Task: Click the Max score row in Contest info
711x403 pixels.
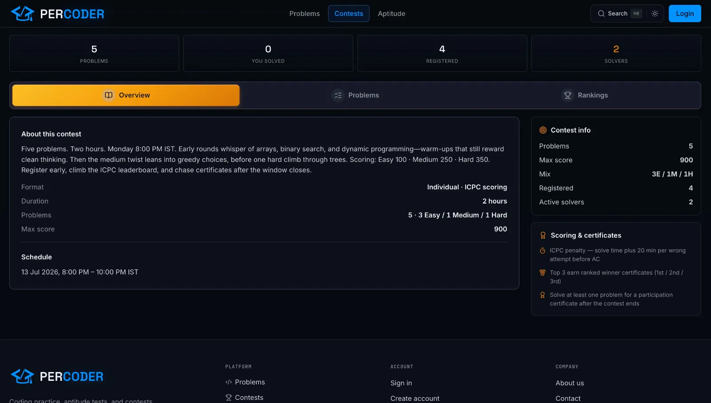Action: point(616,160)
